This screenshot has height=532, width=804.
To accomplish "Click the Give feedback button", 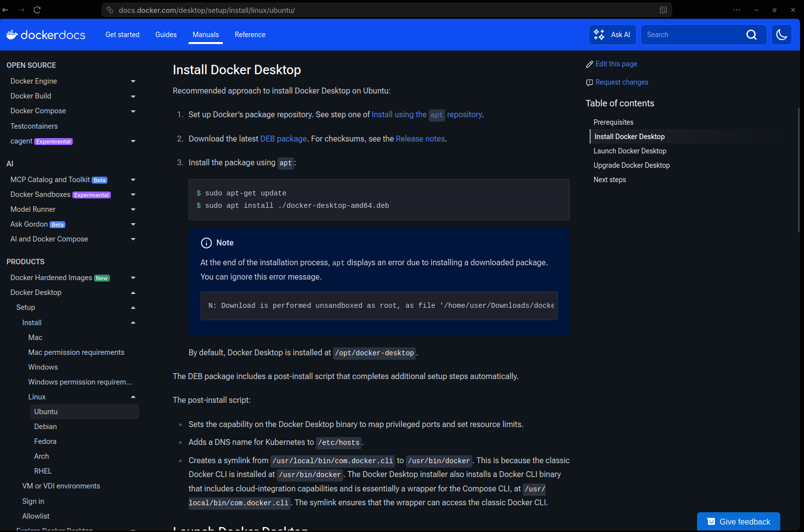I will click(739, 522).
